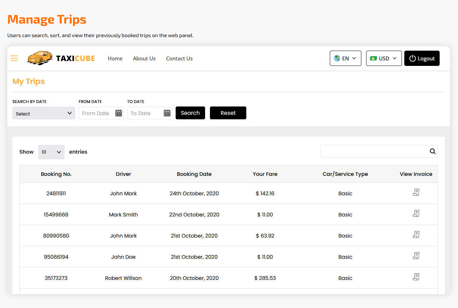
Task: Select booking number 24811911
Action: pyautogui.click(x=56, y=194)
